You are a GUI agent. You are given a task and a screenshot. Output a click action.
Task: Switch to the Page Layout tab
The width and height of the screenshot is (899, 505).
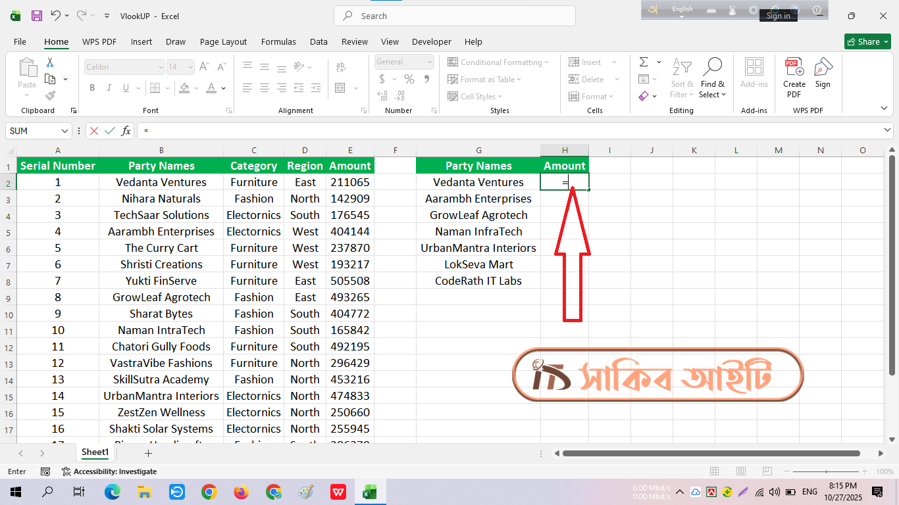[x=223, y=41]
